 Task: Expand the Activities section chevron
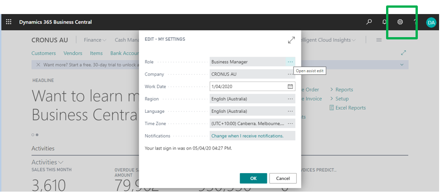61,162
